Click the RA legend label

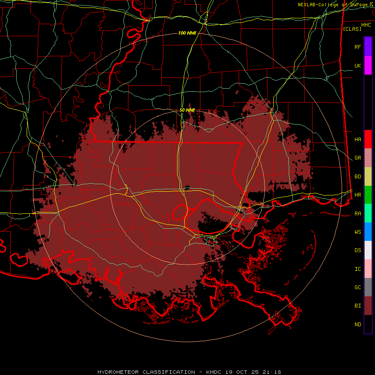(357, 214)
